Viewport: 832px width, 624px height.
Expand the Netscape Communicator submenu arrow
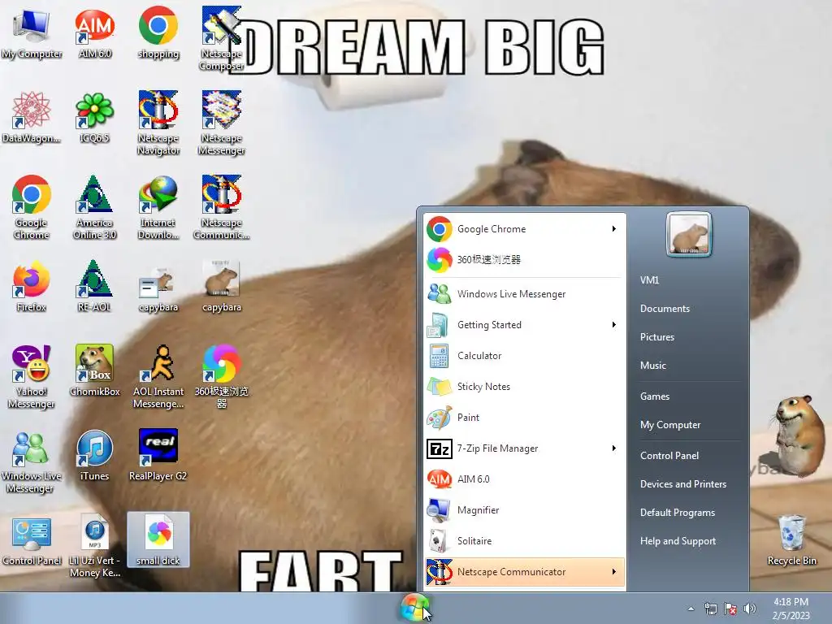614,572
